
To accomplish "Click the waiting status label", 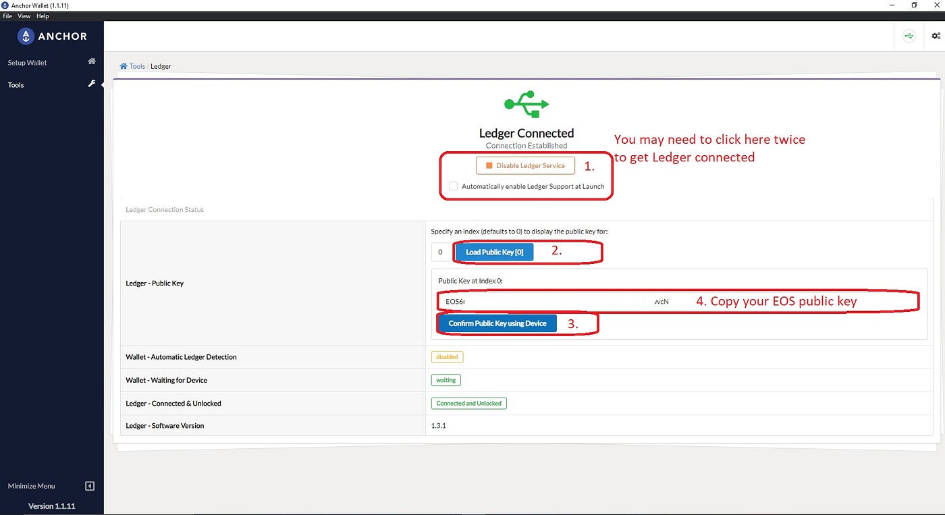I will [446, 380].
